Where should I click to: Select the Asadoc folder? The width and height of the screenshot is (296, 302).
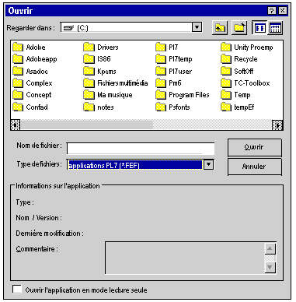(x=30, y=71)
